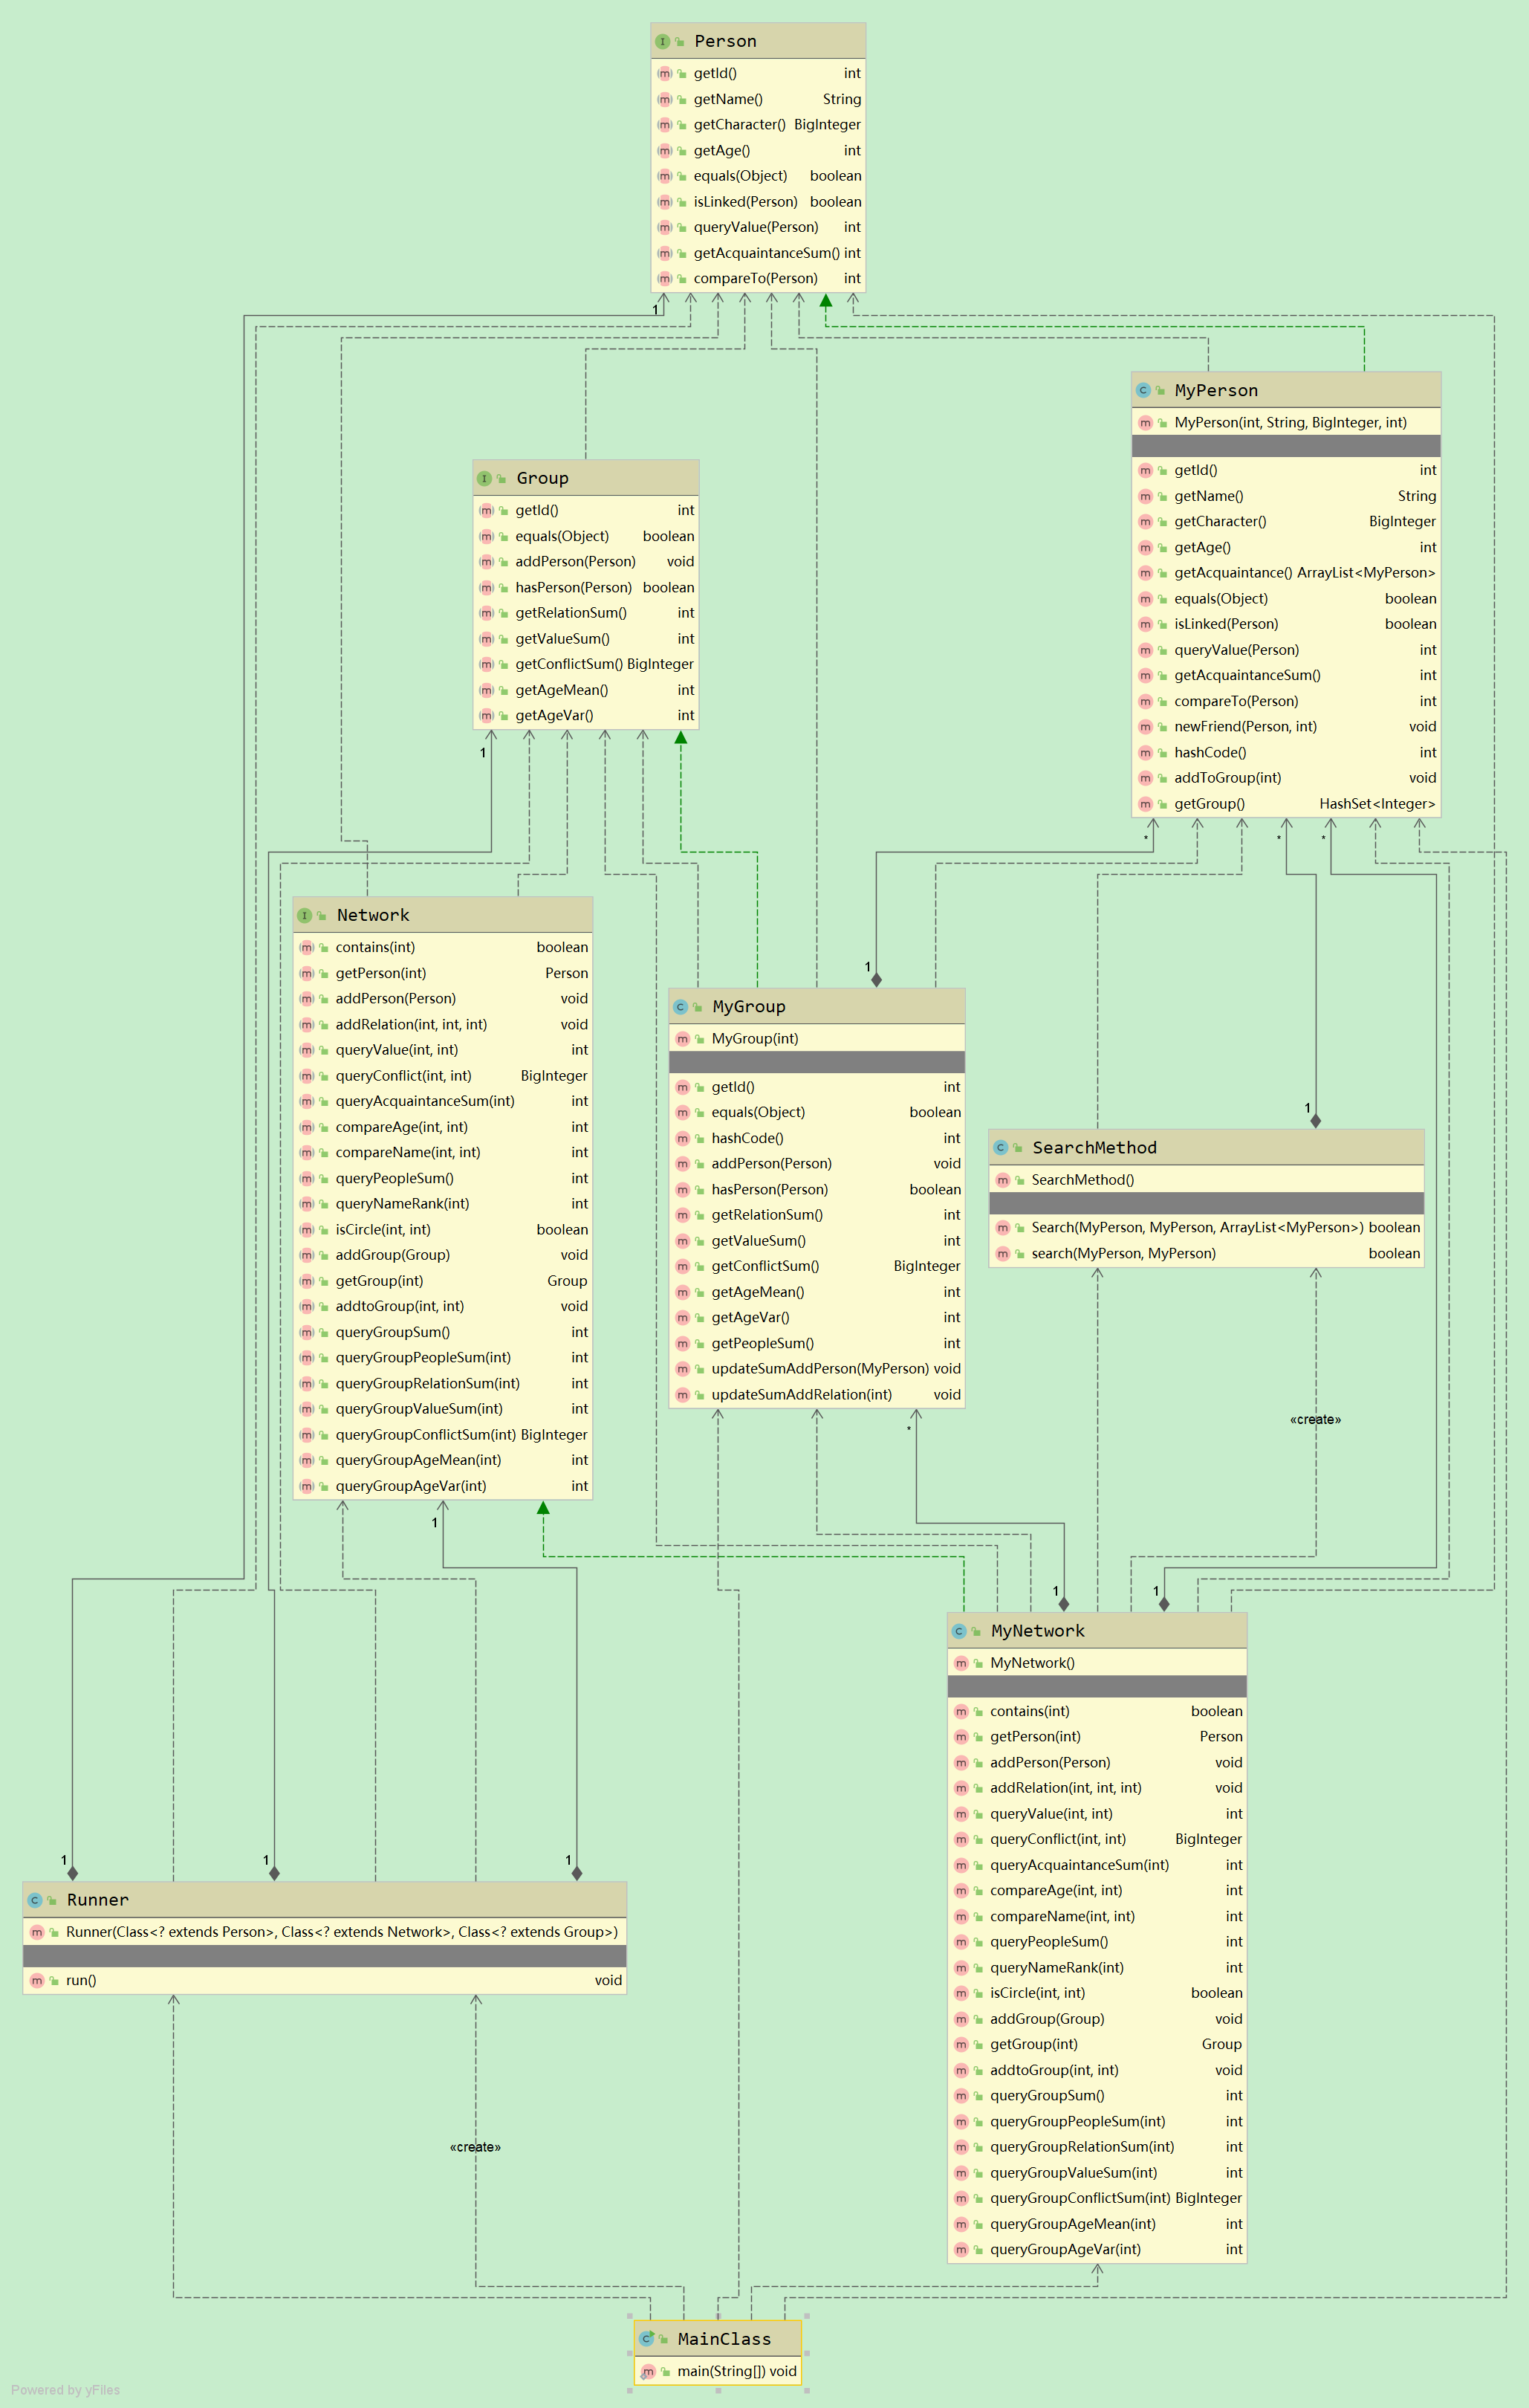Click method icon beside main(String[])
Viewport: 1529px width, 2408px height.
point(648,2371)
